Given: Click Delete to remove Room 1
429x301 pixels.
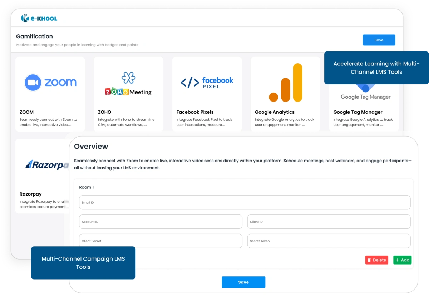Looking at the screenshot, I should click(x=376, y=260).
